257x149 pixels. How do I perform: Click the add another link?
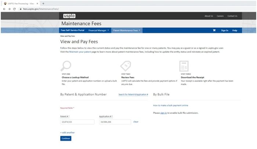(68, 133)
